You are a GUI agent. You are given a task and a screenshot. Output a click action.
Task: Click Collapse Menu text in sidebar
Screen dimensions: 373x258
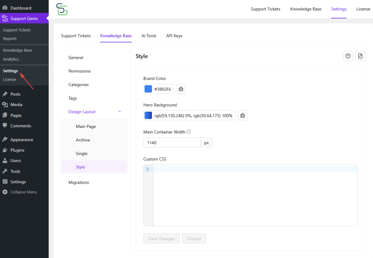point(24,192)
